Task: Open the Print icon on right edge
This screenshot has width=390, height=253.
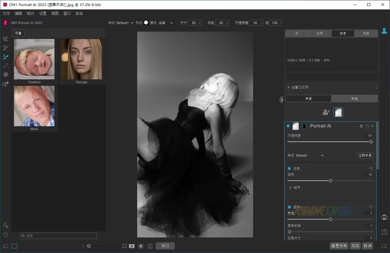Action: (x=384, y=217)
